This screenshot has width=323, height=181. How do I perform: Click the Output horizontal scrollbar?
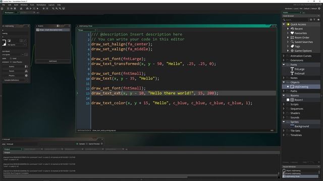(x=95, y=177)
